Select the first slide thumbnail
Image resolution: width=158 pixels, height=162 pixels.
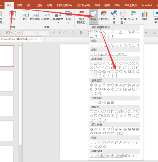[x=7, y=57]
